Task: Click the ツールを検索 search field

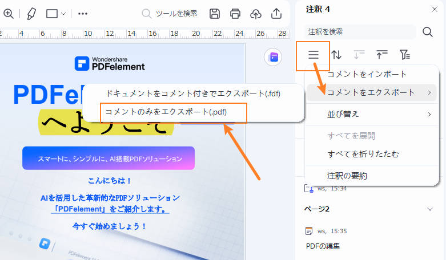Action: coord(170,13)
